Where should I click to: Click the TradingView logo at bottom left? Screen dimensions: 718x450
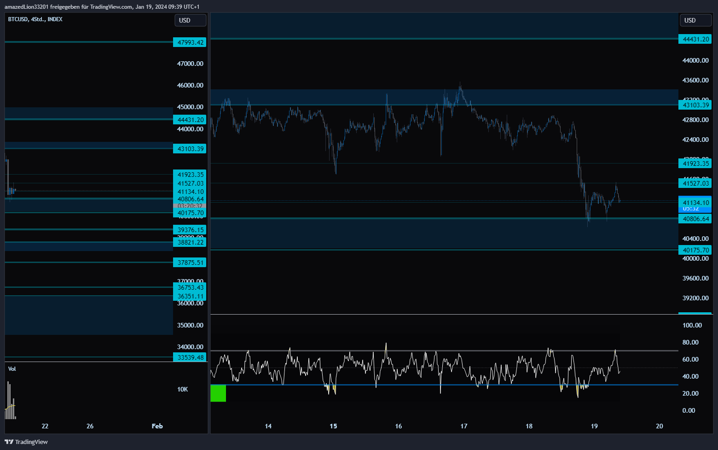pos(26,442)
